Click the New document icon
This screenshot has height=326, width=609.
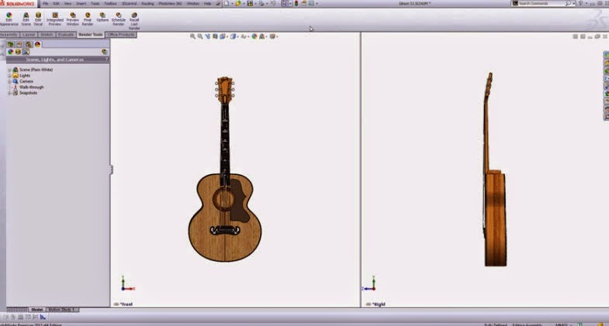coord(227,4)
